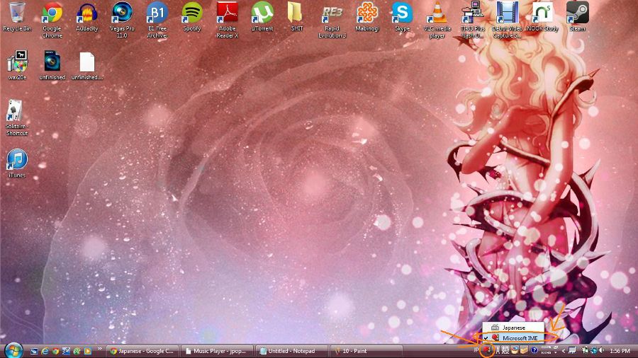Select the checked Microsoft IME option

(520, 338)
